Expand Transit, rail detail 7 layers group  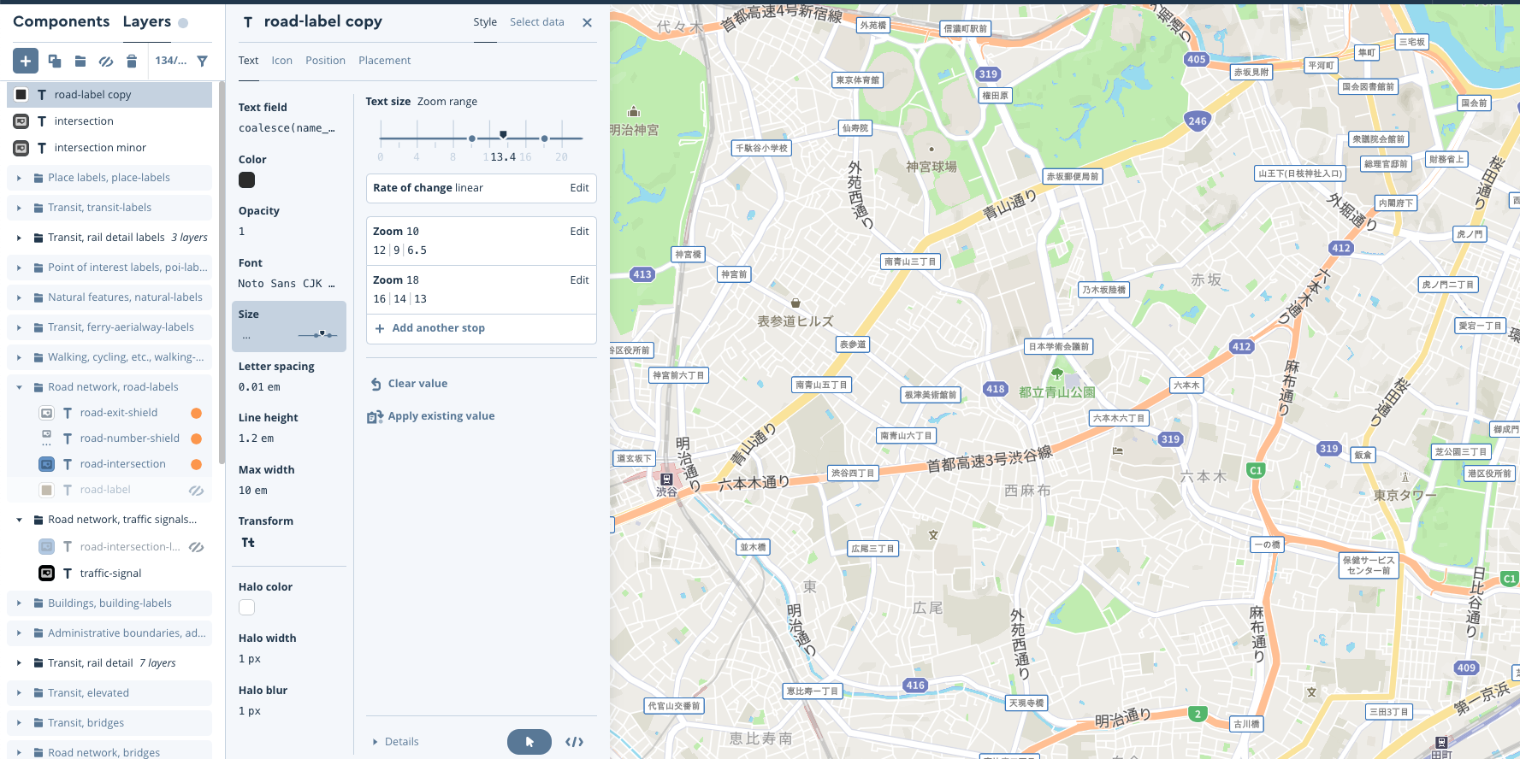19,663
